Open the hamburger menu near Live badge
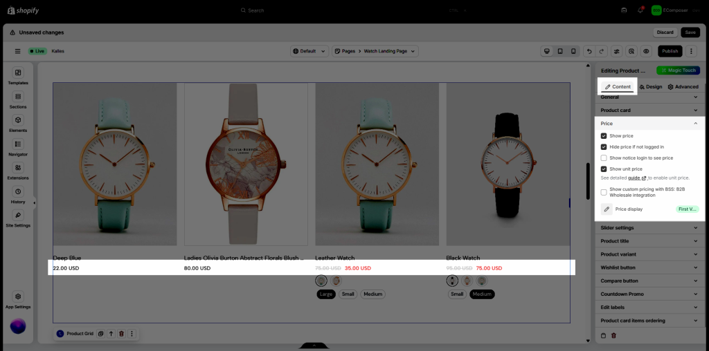 point(17,51)
